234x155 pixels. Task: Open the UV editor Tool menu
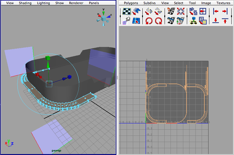(192, 3)
